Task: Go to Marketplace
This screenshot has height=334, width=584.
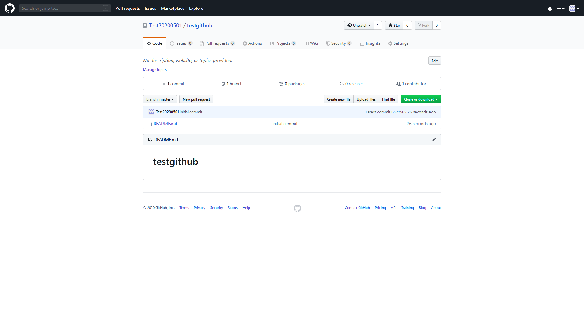Action: (172, 8)
